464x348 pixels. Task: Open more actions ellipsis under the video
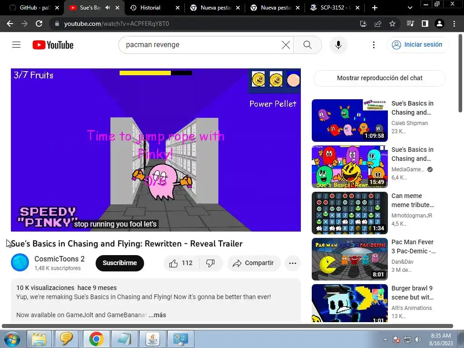click(x=293, y=263)
